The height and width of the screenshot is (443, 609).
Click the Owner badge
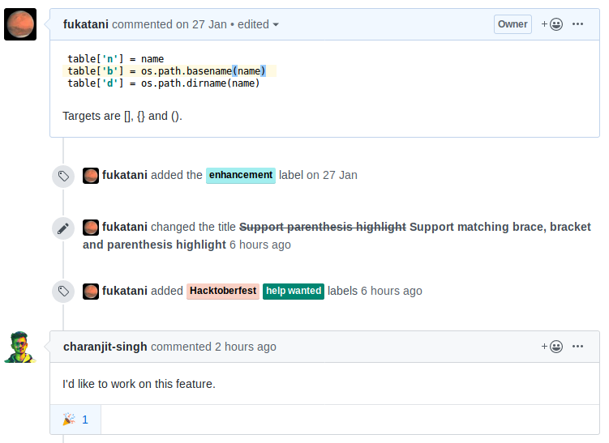(513, 24)
